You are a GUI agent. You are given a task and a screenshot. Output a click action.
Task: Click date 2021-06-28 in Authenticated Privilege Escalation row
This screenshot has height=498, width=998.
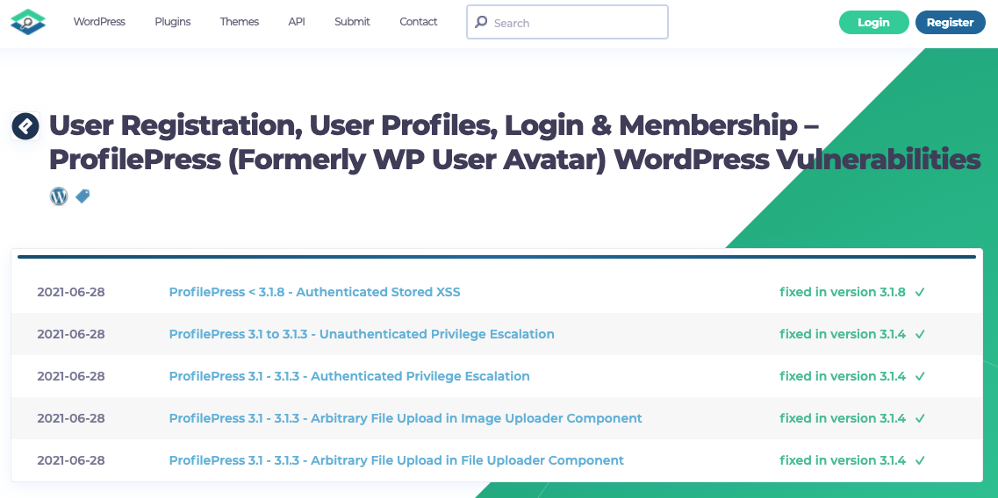(70, 376)
